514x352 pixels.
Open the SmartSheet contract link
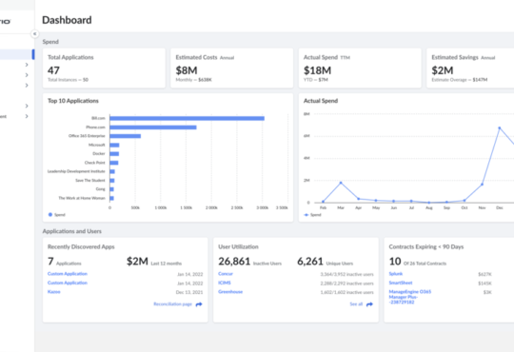[x=401, y=283]
